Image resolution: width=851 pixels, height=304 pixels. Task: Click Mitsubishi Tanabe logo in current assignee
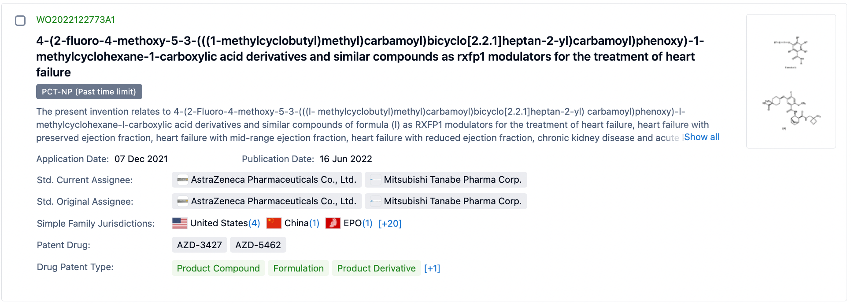375,180
